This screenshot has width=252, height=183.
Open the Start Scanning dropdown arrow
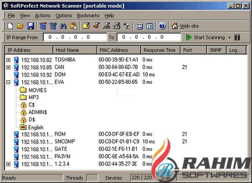pos(229,38)
